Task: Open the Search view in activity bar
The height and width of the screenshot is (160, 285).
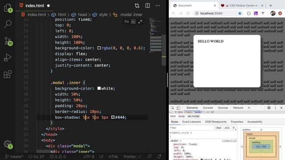Action: [8, 24]
